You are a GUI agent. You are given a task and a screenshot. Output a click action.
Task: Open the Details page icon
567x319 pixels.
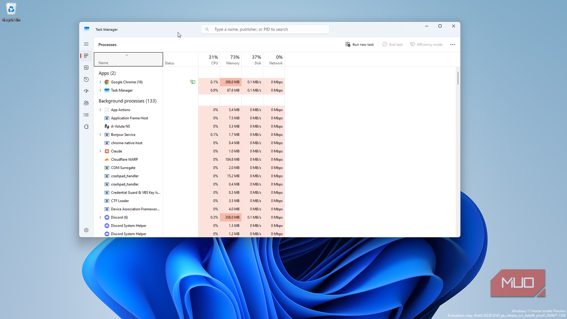coord(86,114)
